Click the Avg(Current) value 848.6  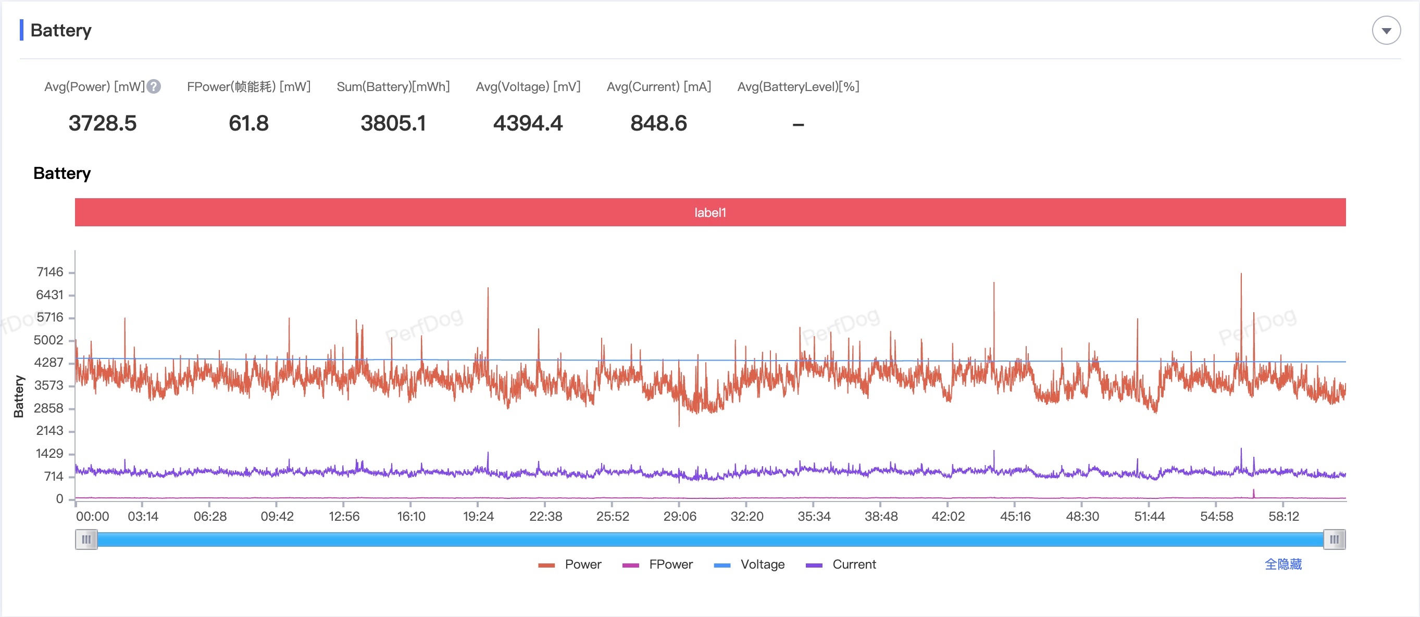coord(658,123)
